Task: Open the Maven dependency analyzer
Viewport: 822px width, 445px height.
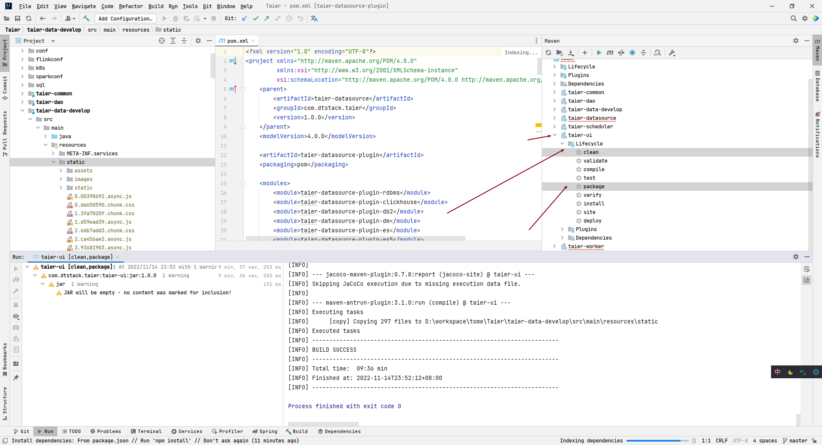Action: [x=658, y=53]
